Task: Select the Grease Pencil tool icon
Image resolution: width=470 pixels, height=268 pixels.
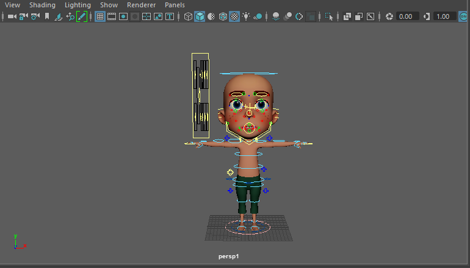Action: [82, 16]
